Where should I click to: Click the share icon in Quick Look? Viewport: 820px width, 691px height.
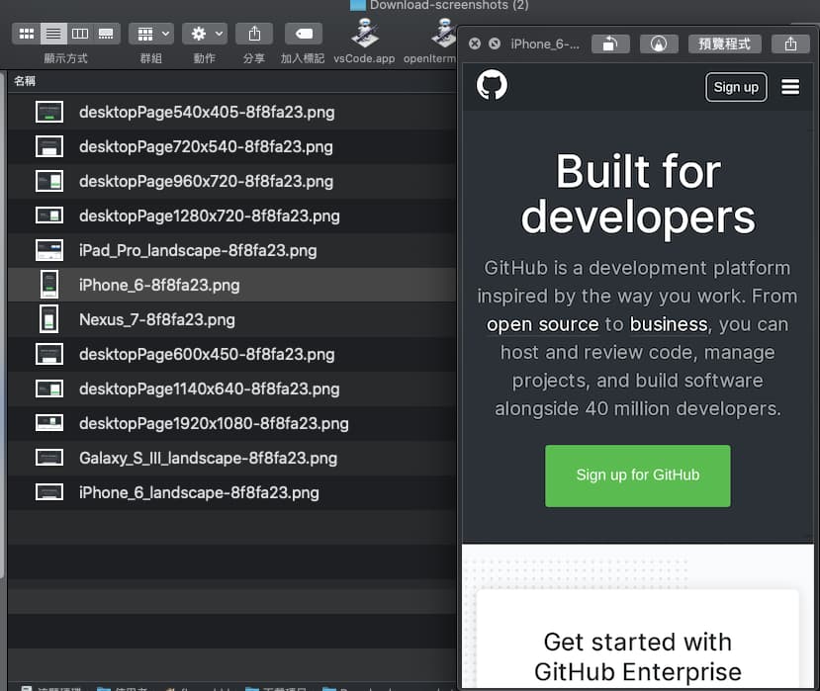pos(790,43)
